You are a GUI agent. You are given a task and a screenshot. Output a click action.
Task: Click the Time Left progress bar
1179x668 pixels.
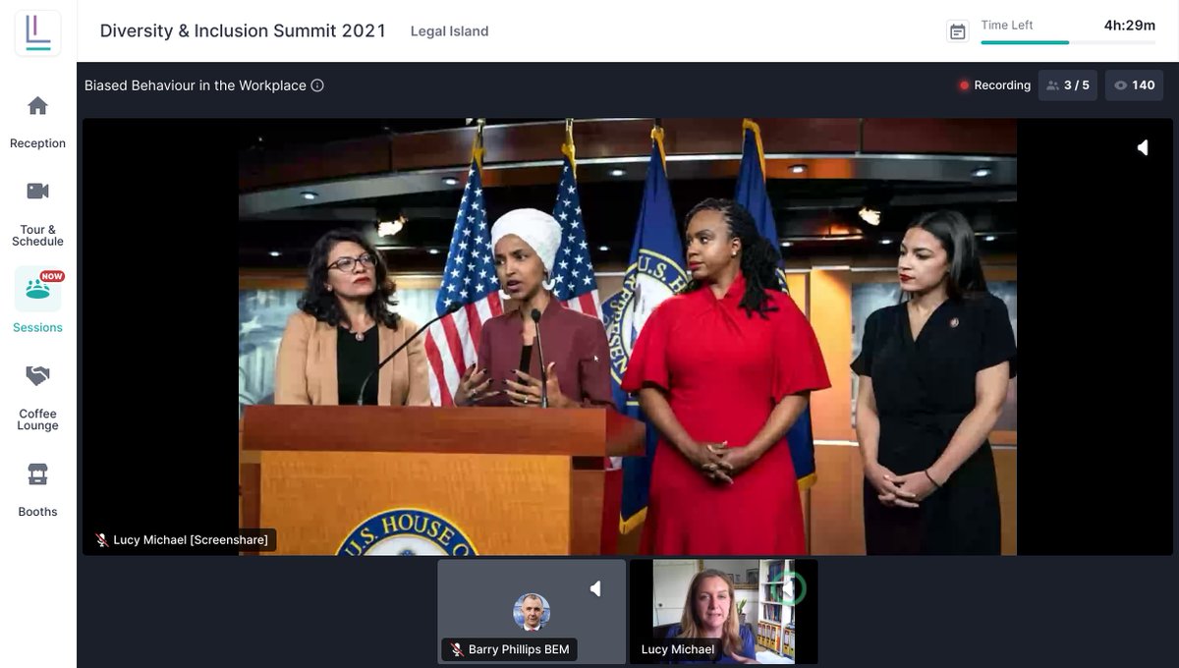1068,42
